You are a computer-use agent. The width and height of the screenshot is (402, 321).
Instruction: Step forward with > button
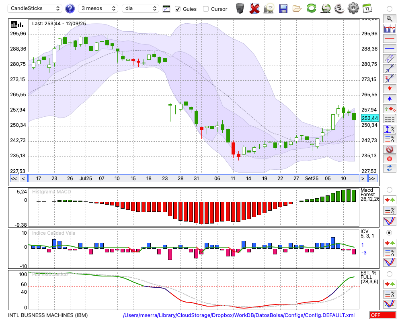pos(363,179)
